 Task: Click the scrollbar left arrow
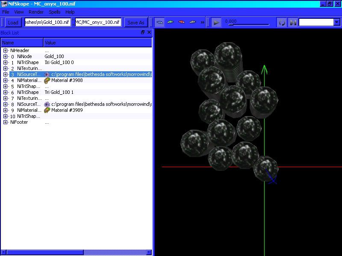3,252
